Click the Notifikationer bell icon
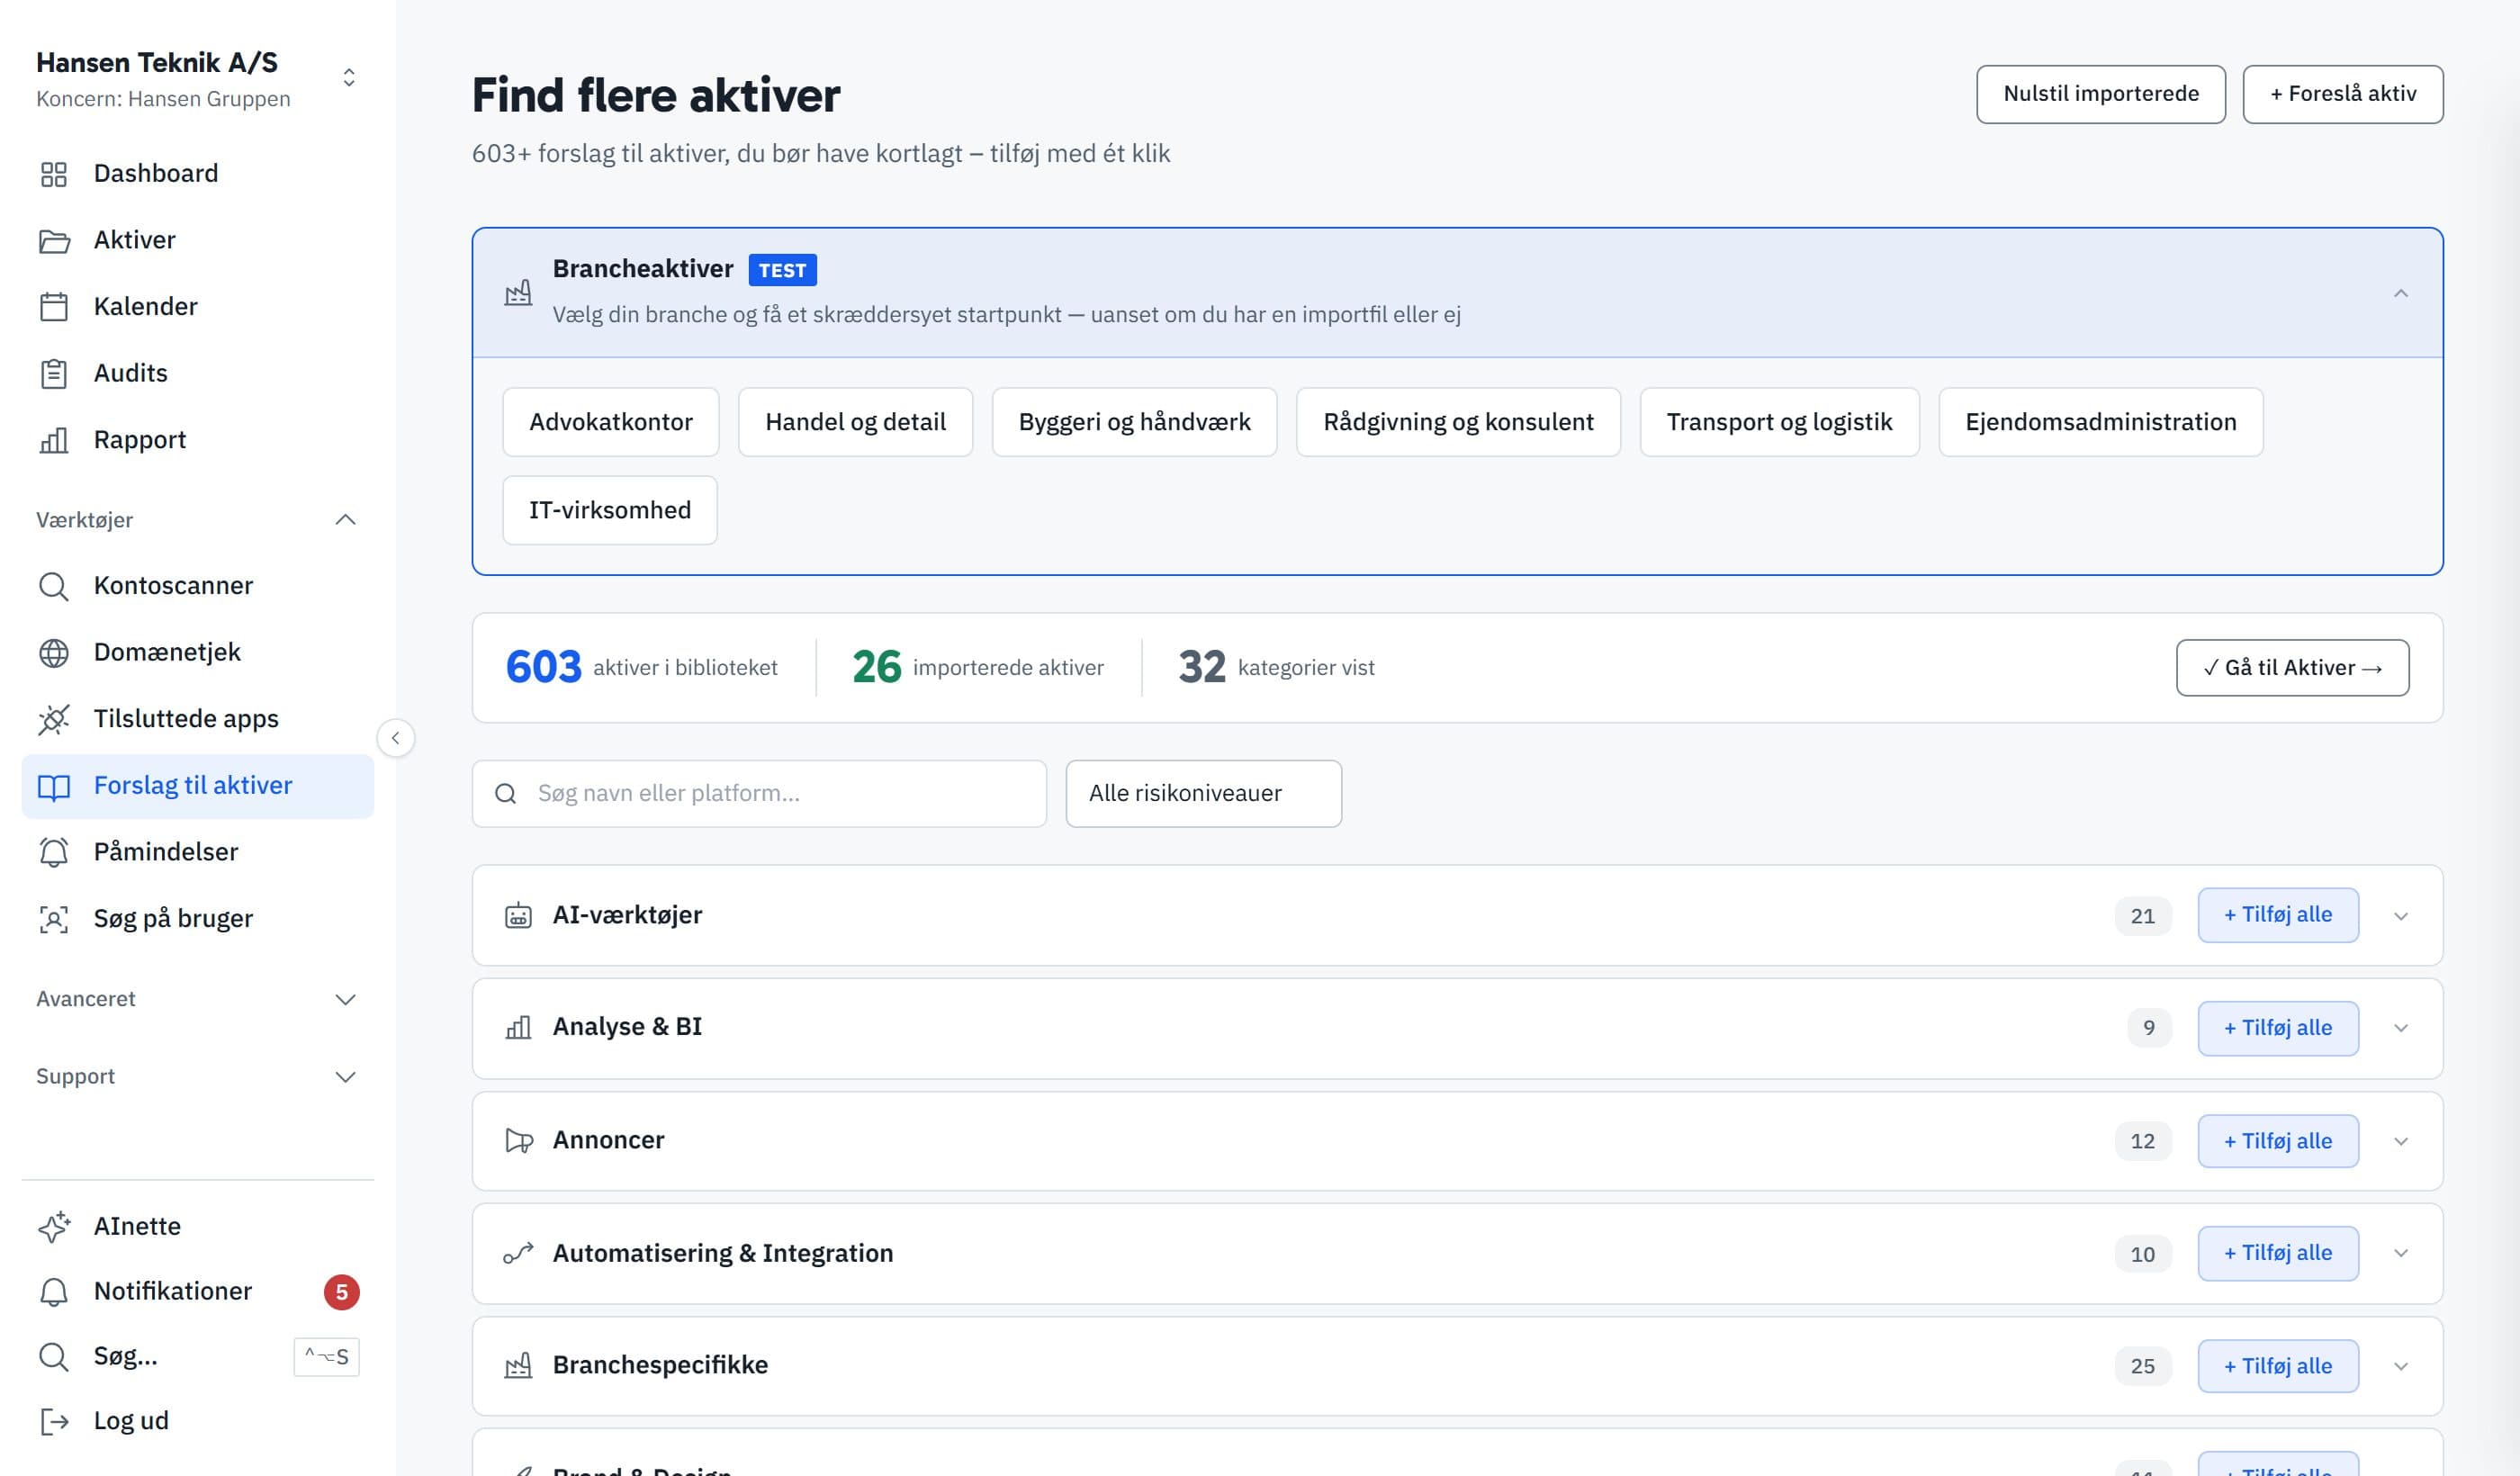2520x1476 pixels. click(53, 1292)
